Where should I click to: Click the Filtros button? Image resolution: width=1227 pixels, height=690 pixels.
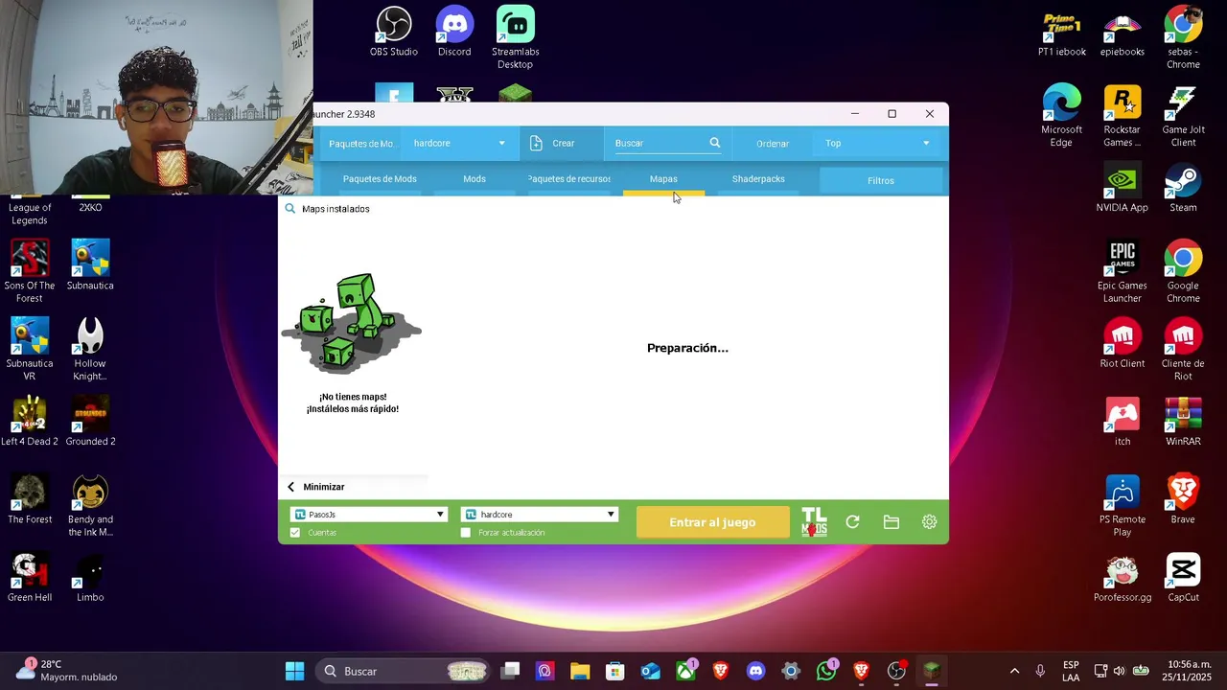881,180
